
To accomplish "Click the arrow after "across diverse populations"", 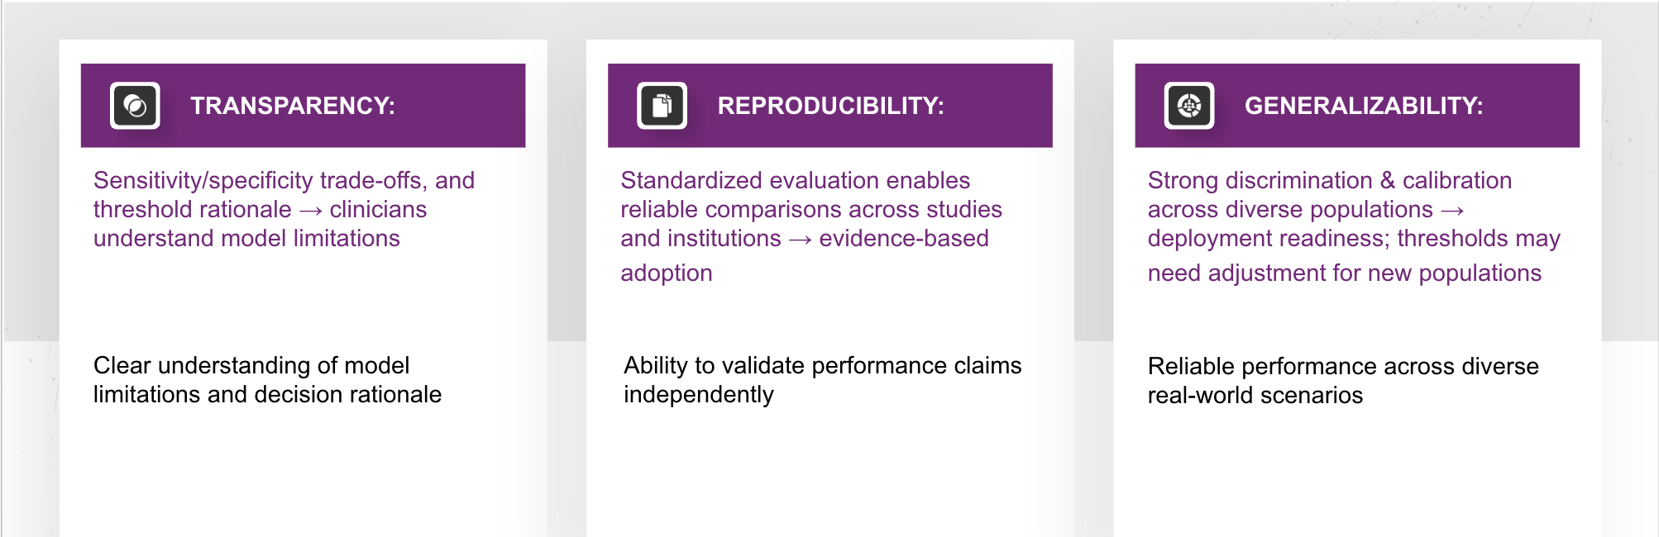I will coord(1452,211).
